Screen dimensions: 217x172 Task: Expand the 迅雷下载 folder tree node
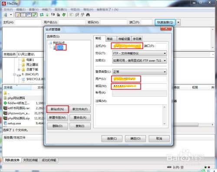pos(19,70)
